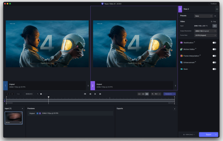
Task: Add a new input with plus icon
Action: [22, 109]
